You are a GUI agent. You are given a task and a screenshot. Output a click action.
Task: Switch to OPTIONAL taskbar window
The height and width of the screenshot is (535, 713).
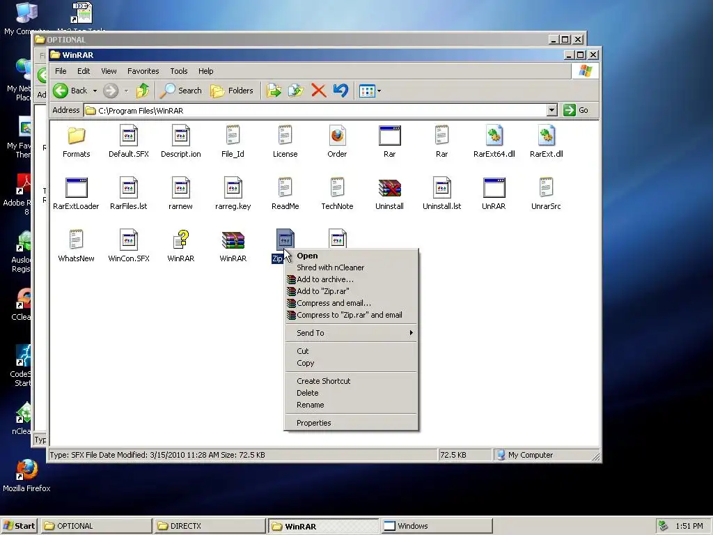click(96, 526)
